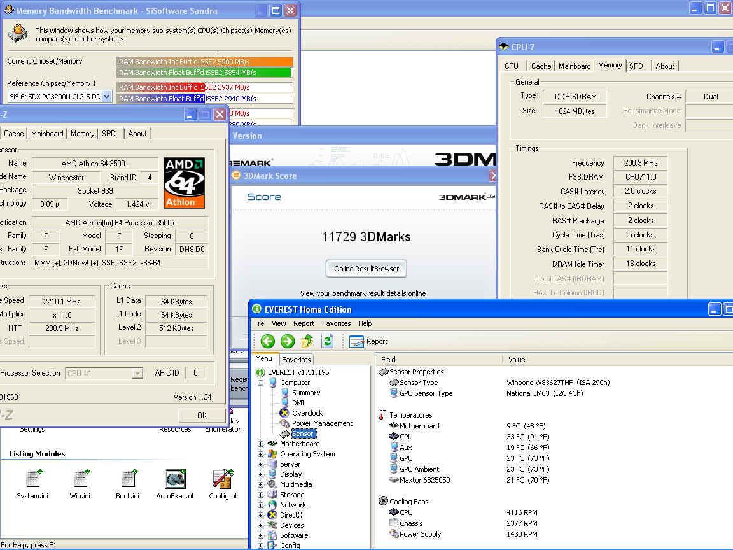Select the Summary item in EVEREST tree

(306, 393)
